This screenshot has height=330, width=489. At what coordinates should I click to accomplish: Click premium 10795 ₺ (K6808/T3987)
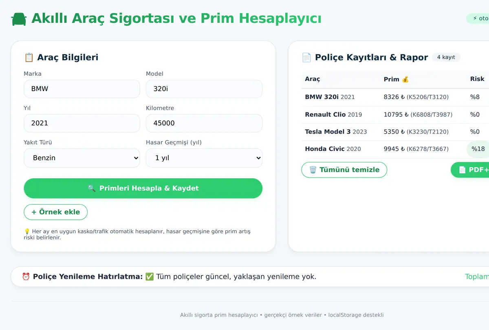(x=418, y=115)
